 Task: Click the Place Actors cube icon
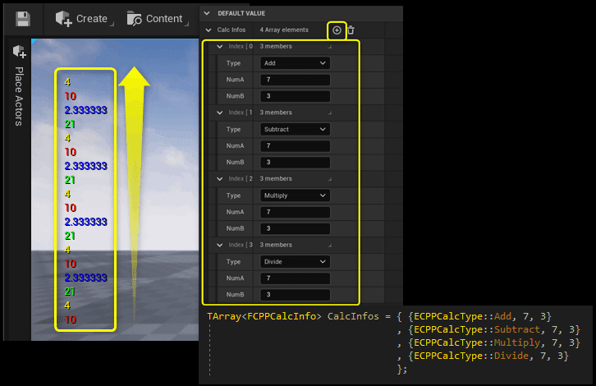click(x=20, y=52)
